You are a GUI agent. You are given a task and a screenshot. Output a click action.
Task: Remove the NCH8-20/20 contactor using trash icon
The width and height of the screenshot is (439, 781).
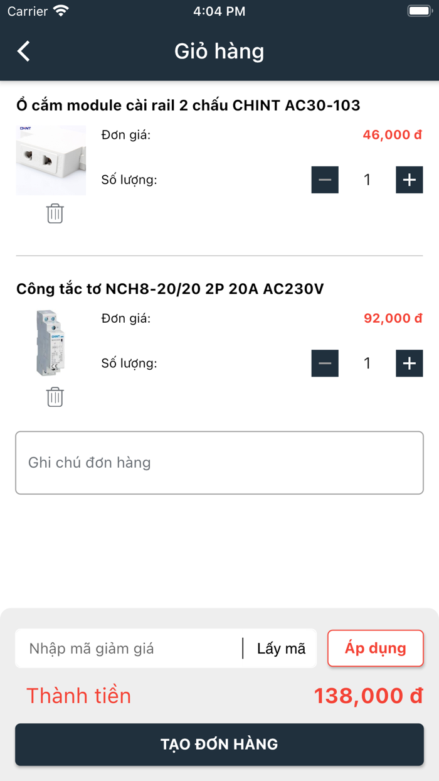click(55, 397)
